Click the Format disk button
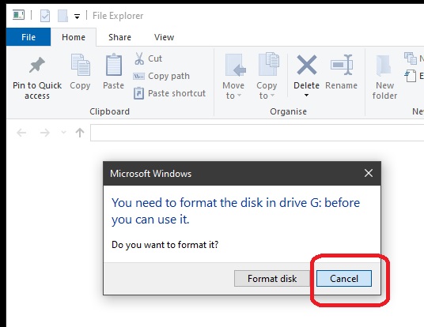Image resolution: width=424 pixels, height=327 pixels. pos(272,278)
